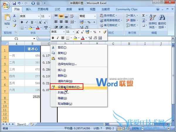Click the Copy icon in ribbon clipboard group

pos(14,21)
